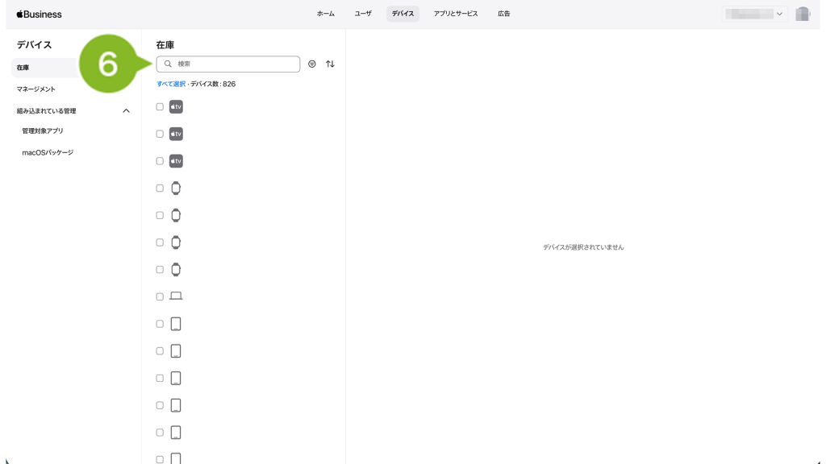Open the user avatar in top-right corner
The width and height of the screenshot is (826, 464).
tap(802, 14)
